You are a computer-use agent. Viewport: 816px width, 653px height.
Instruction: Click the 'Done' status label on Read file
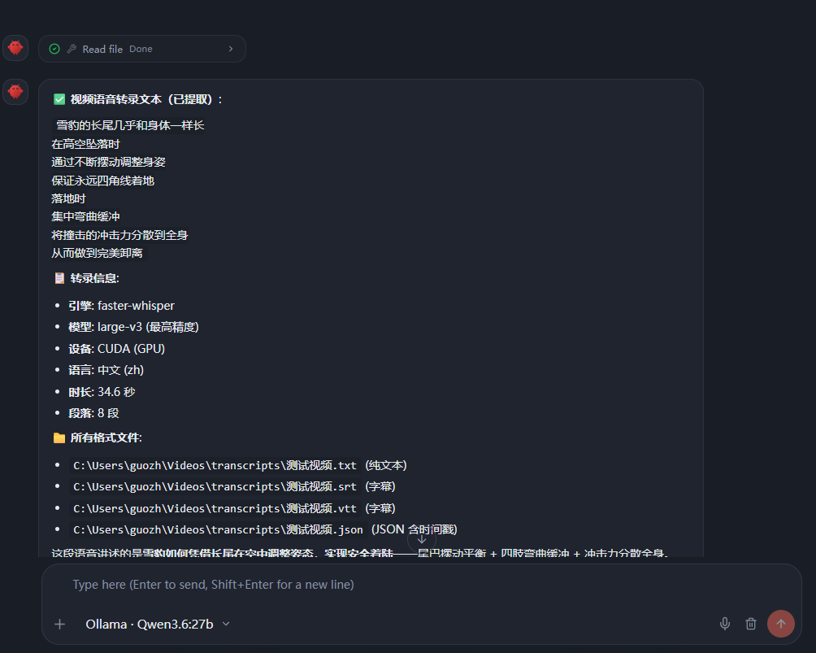(141, 49)
